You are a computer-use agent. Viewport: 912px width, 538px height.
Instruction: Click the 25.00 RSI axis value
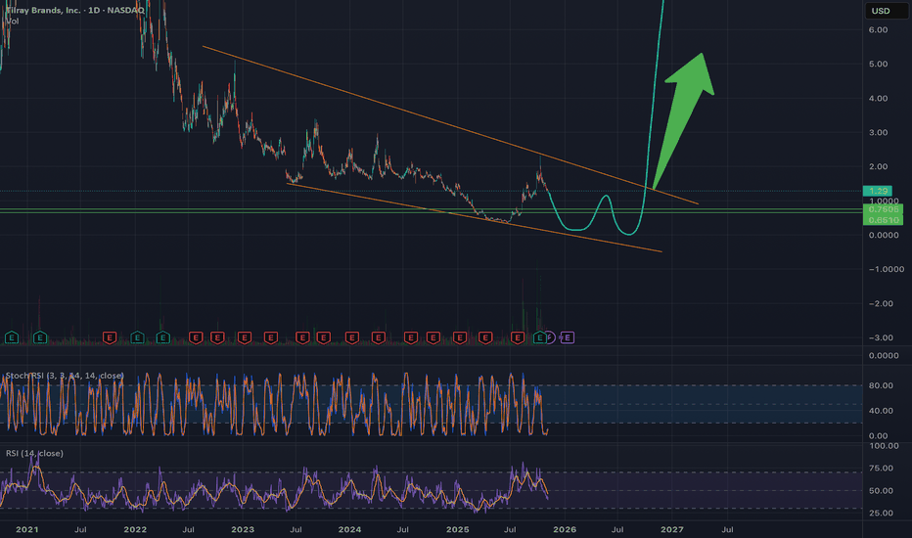pos(881,513)
